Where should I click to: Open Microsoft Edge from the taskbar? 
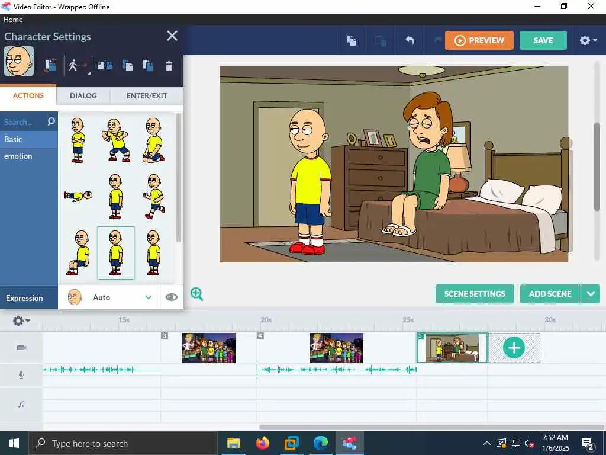(x=320, y=443)
